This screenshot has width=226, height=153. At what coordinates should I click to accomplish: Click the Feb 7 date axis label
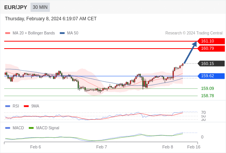(102, 147)
